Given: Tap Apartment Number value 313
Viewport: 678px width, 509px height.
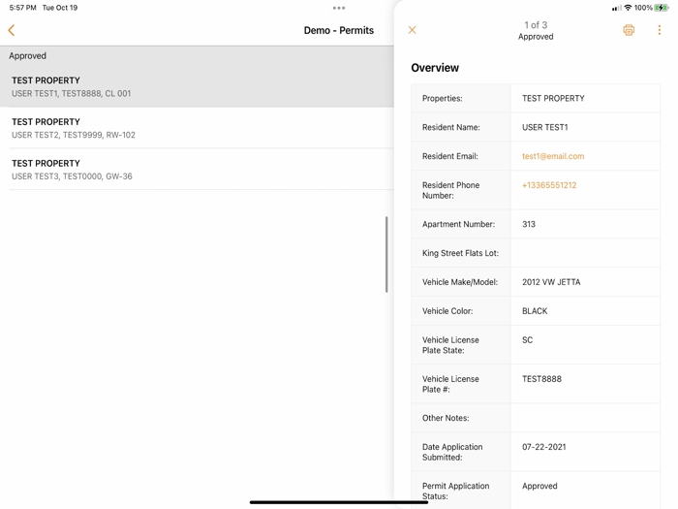Looking at the screenshot, I should (529, 224).
